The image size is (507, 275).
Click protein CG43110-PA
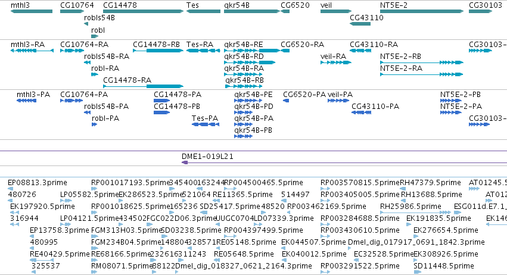click(x=361, y=112)
